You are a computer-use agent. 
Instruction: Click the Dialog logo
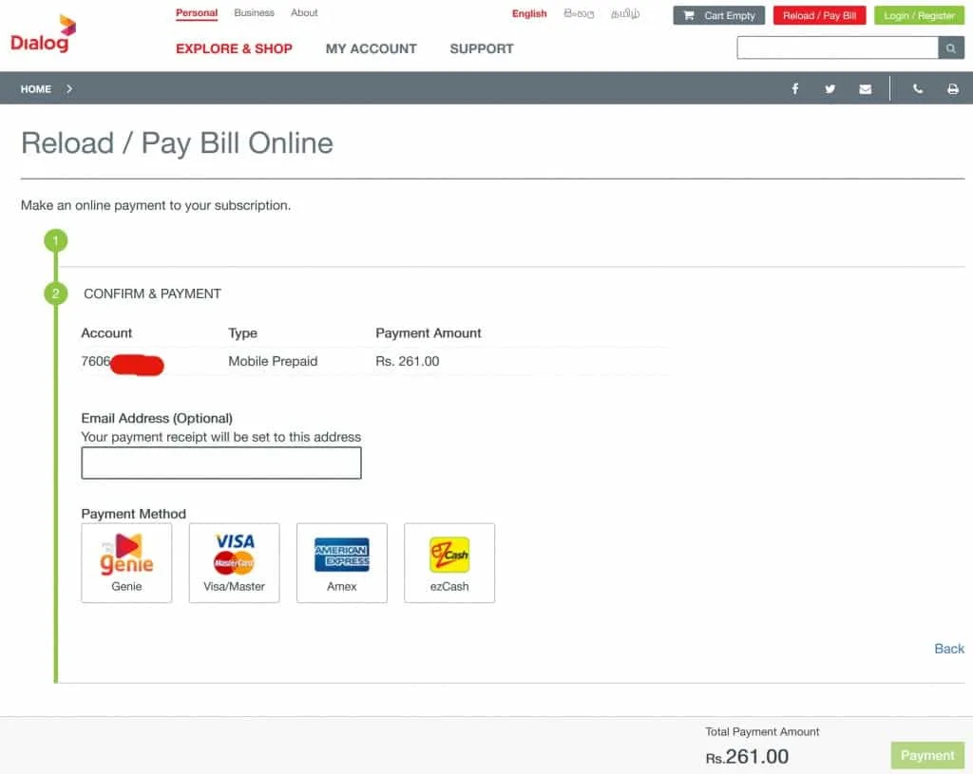tap(42, 34)
